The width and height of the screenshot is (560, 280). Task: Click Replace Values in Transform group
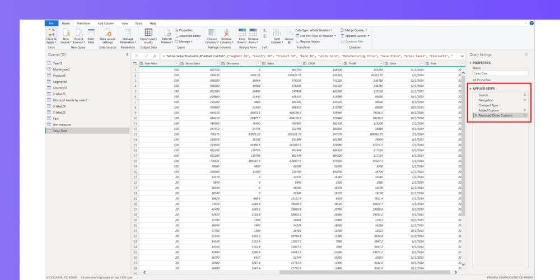coord(307,41)
